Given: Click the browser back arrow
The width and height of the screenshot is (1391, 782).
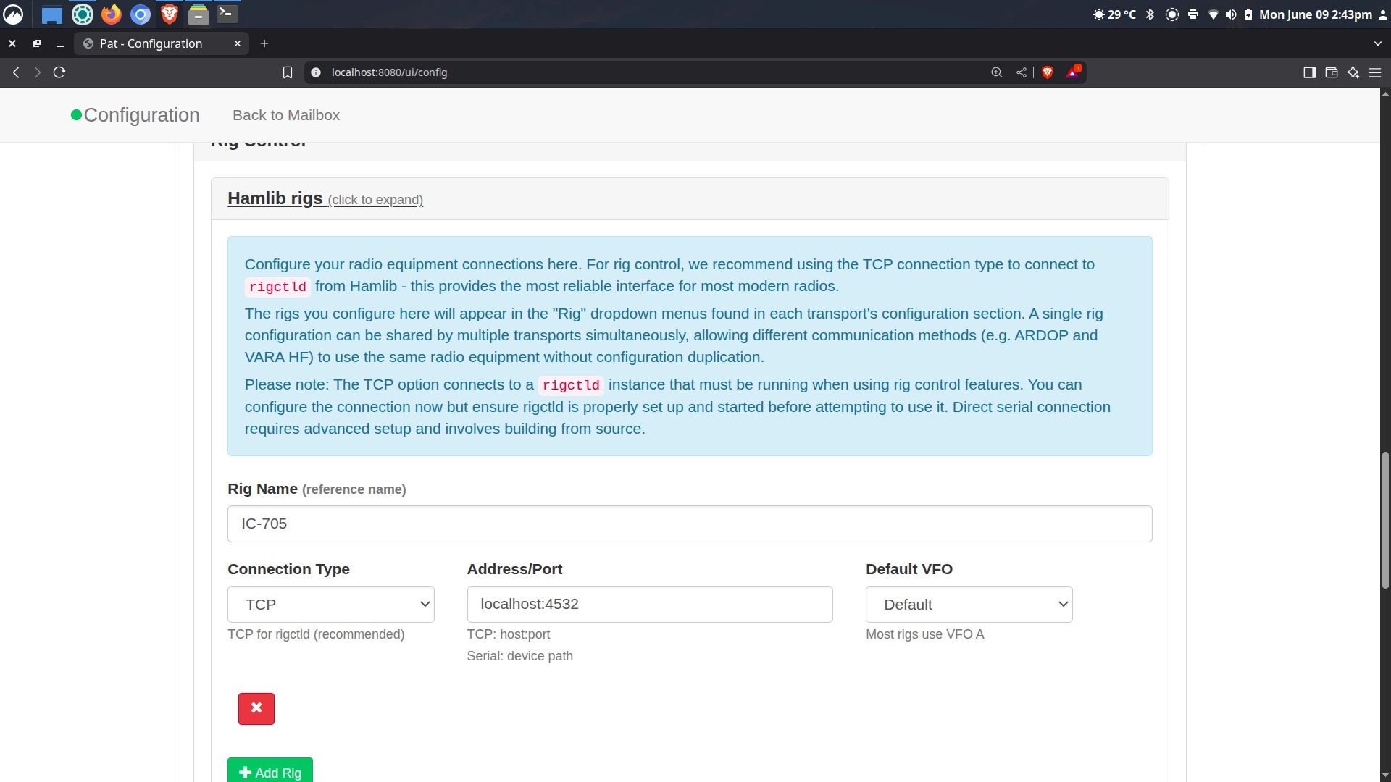Looking at the screenshot, I should point(16,72).
